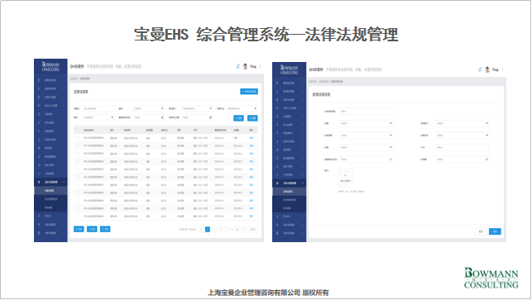The image size is (532, 300).
Task: Open the second left-column dropdown in the form
Action: coord(366,136)
